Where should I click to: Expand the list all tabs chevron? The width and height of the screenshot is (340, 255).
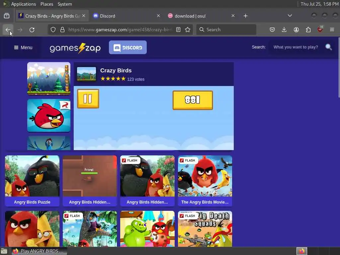pyautogui.click(x=290, y=16)
